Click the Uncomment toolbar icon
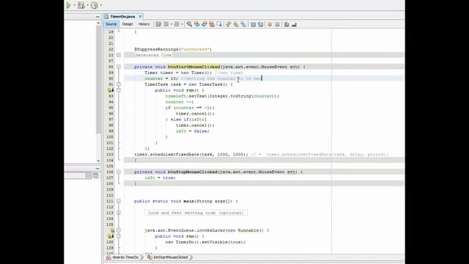Viewport: 469px width, 264px height. (x=294, y=24)
